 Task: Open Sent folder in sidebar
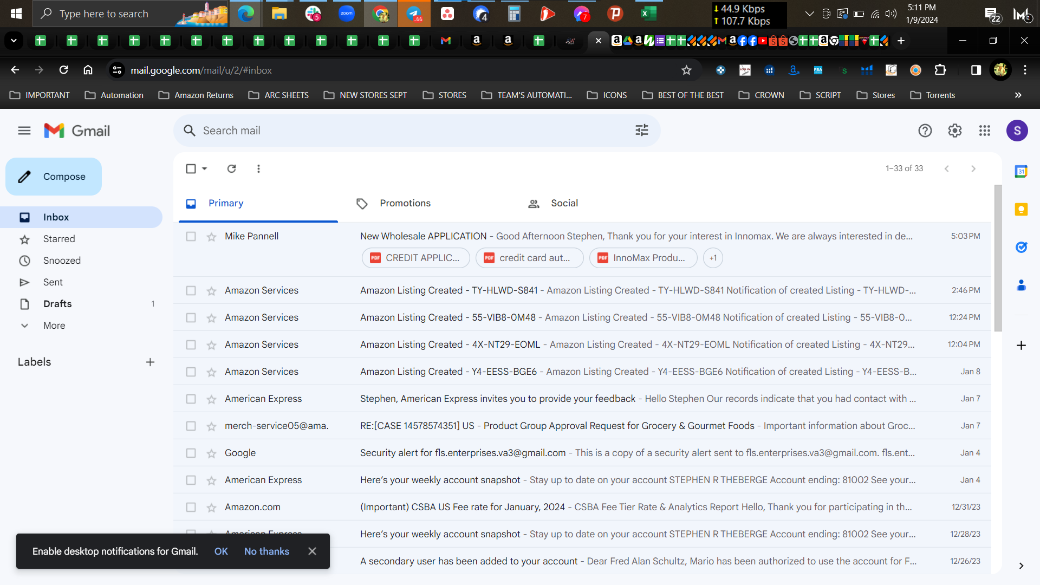[81, 282]
